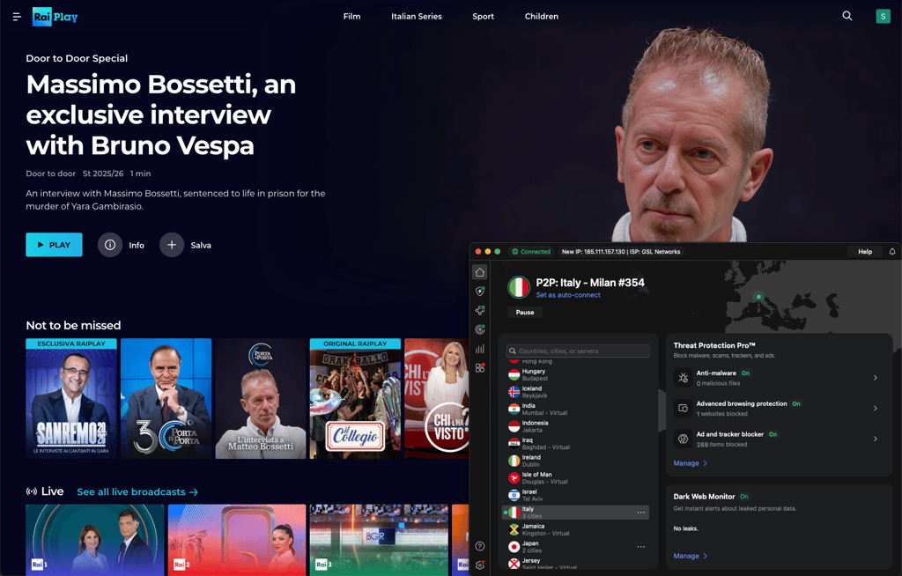Open See all live broadcasts link
The image size is (902, 576).
pyautogui.click(x=137, y=492)
